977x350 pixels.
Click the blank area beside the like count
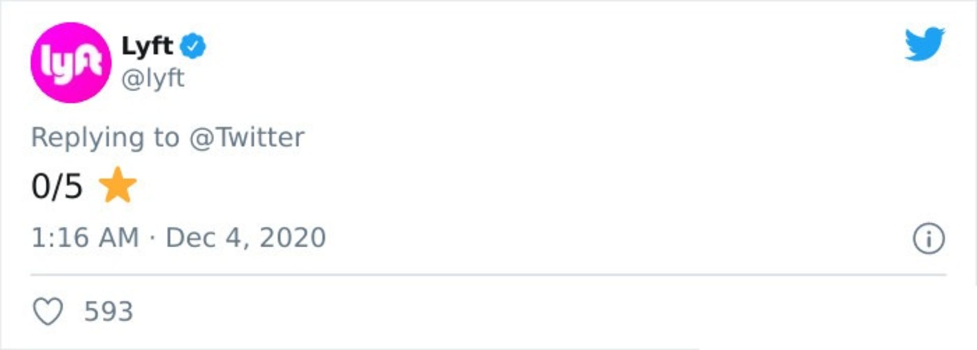click(x=458, y=311)
